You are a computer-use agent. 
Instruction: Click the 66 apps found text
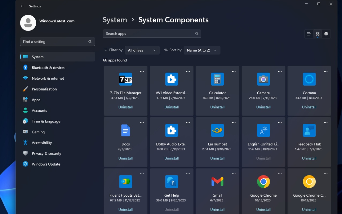(x=115, y=60)
